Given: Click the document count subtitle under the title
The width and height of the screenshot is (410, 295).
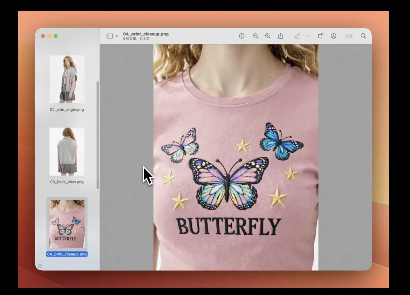Looking at the screenshot, I should coord(136,39).
